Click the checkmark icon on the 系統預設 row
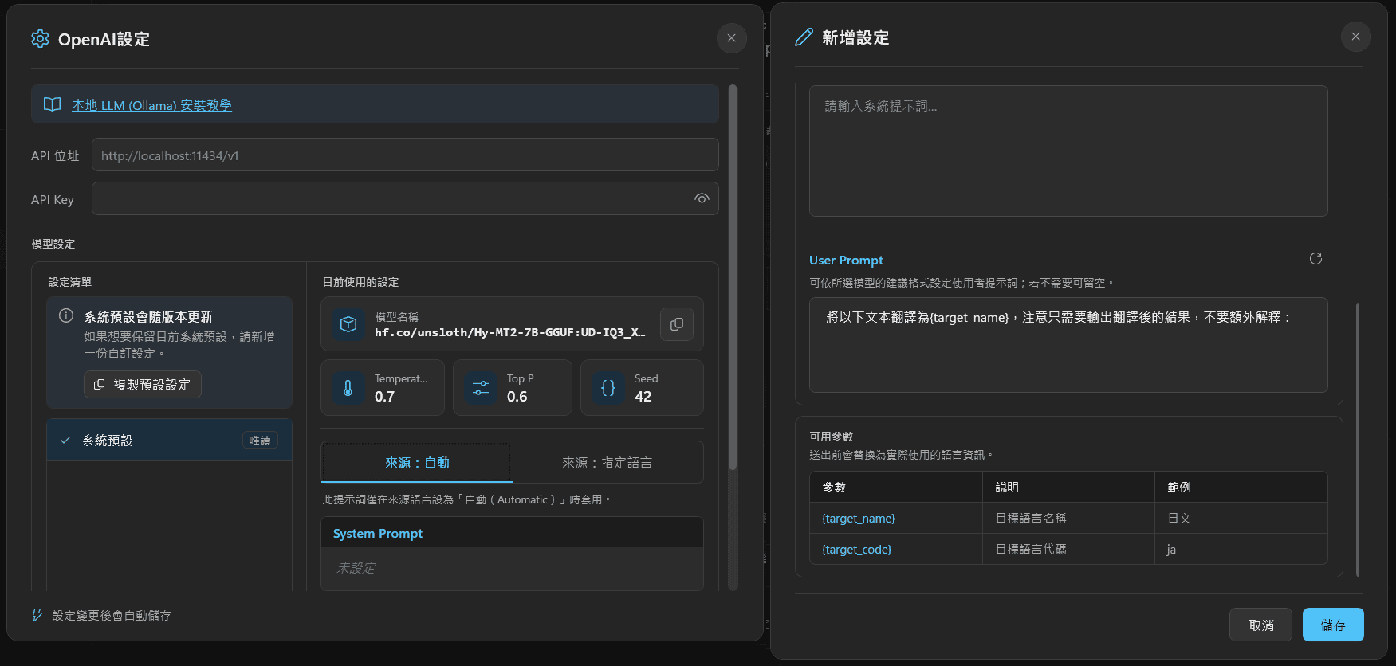 (x=65, y=440)
